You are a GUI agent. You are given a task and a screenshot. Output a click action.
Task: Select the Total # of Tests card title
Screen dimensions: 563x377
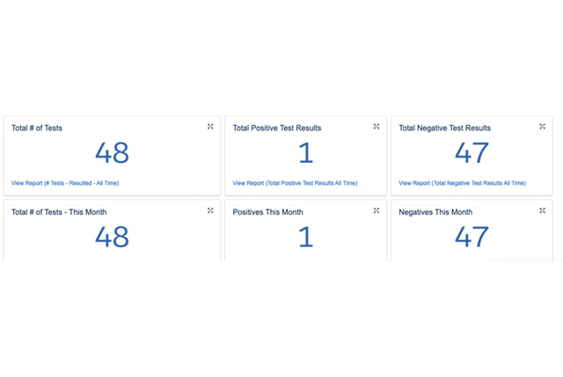(x=37, y=128)
